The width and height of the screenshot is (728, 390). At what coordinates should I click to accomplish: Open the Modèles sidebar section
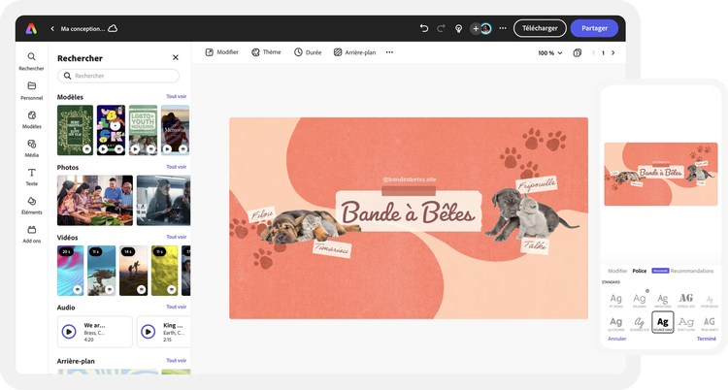pos(32,119)
